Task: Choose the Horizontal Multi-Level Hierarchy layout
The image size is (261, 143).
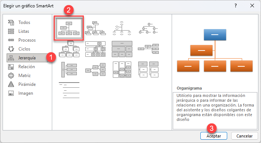Action: 69,70
